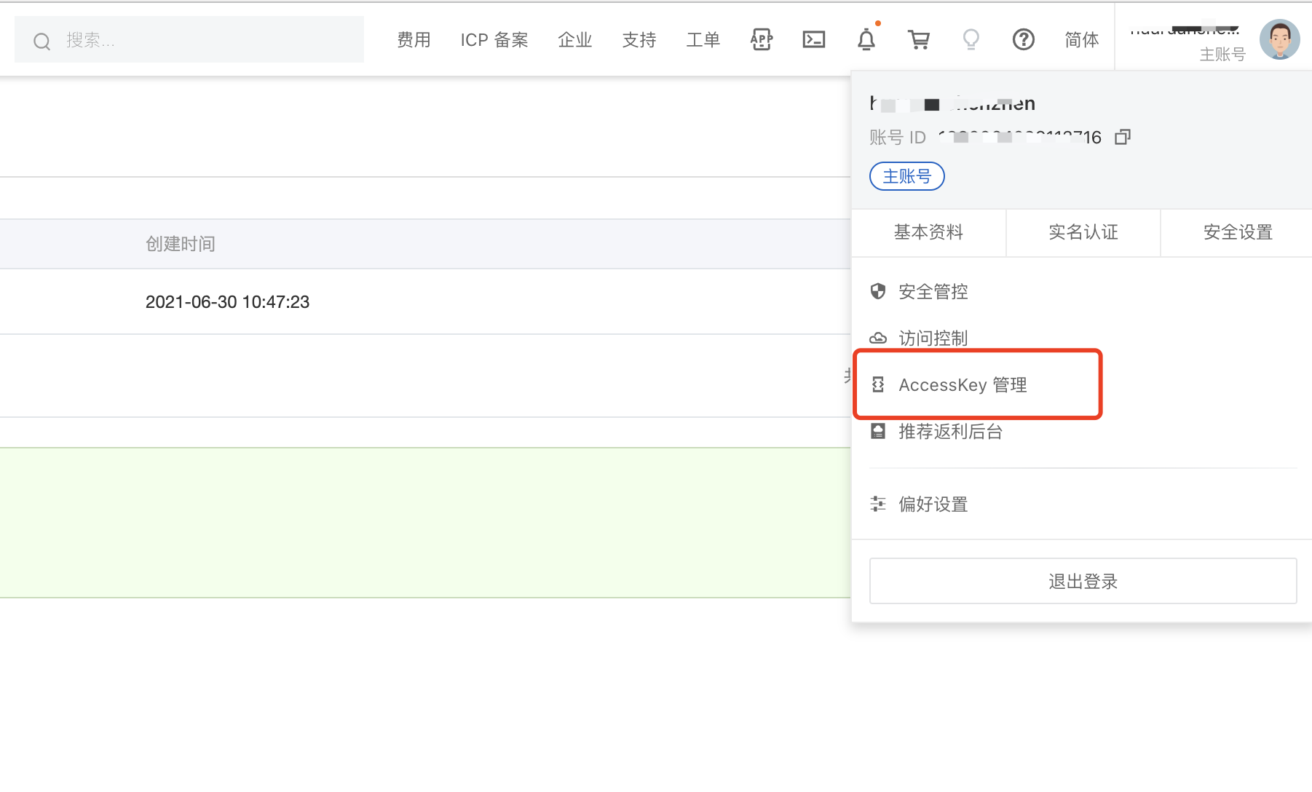Open the notification bell
Screen dimensions: 1312x792
click(x=866, y=40)
